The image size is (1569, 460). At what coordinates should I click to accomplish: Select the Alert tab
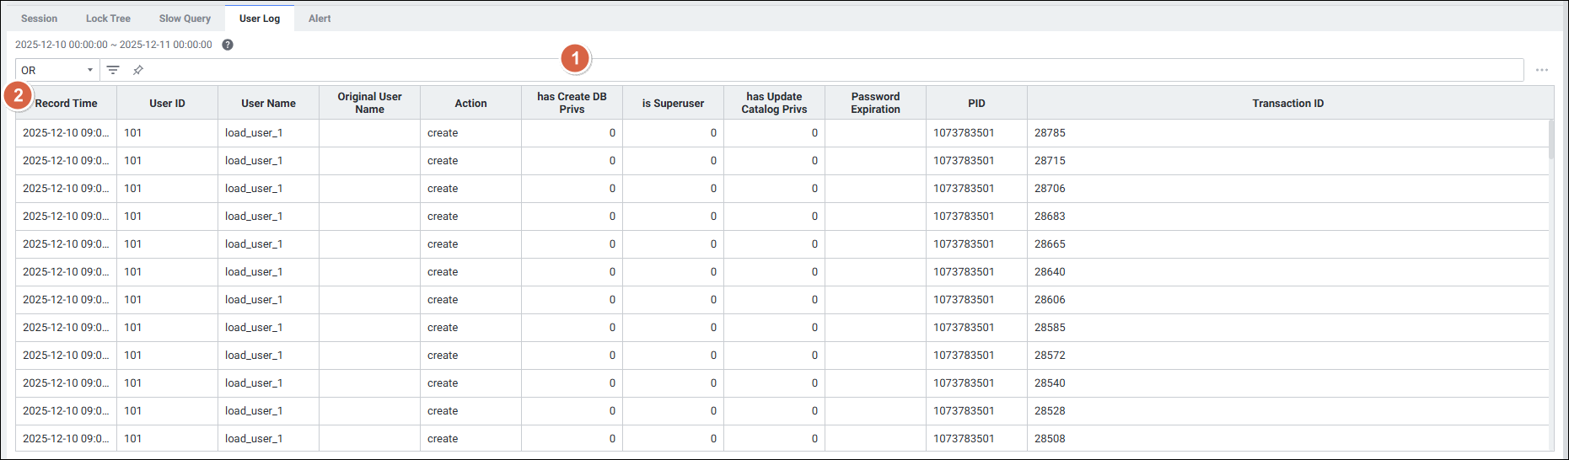click(320, 19)
